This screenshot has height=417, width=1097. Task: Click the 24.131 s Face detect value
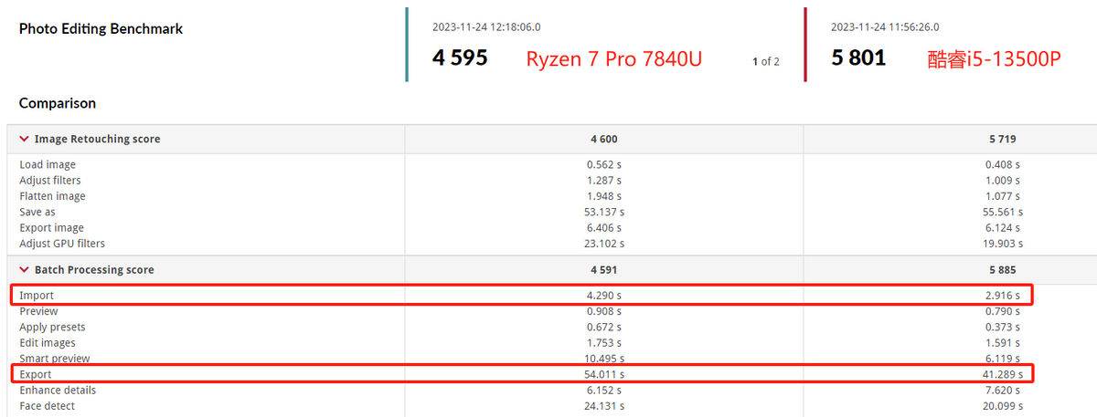[604, 406]
